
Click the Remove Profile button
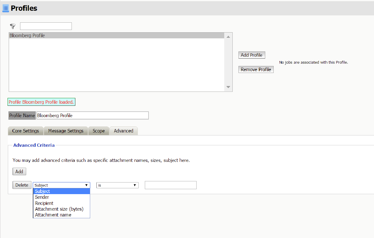256,69
